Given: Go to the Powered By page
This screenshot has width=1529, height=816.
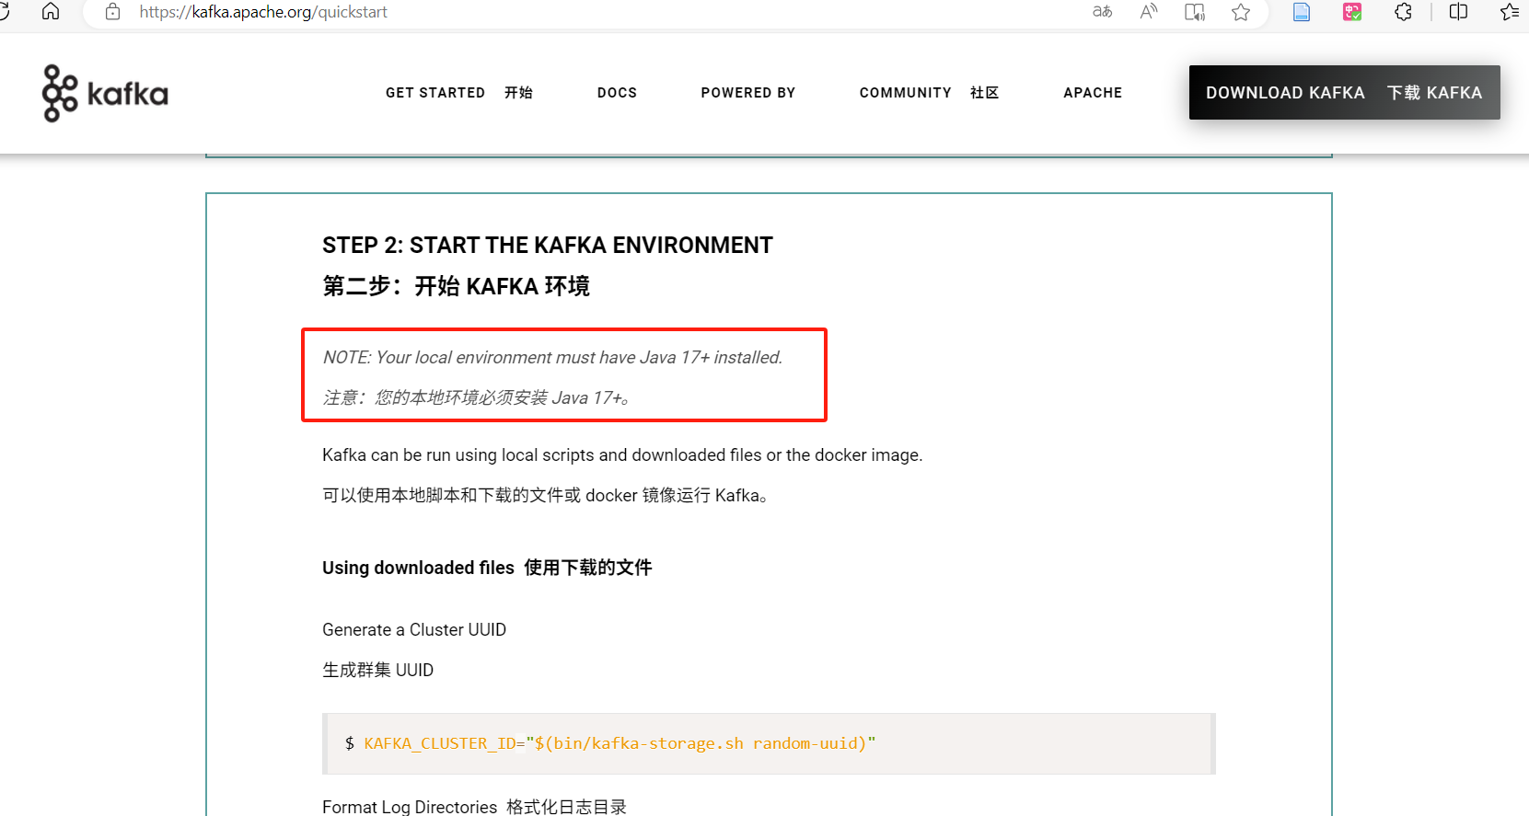Looking at the screenshot, I should point(747,93).
